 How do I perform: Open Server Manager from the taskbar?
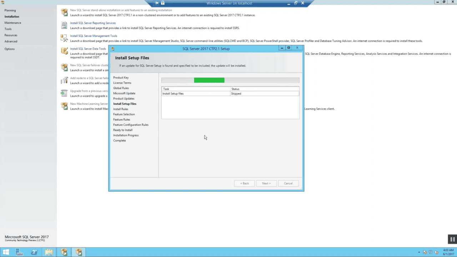click(x=19, y=252)
